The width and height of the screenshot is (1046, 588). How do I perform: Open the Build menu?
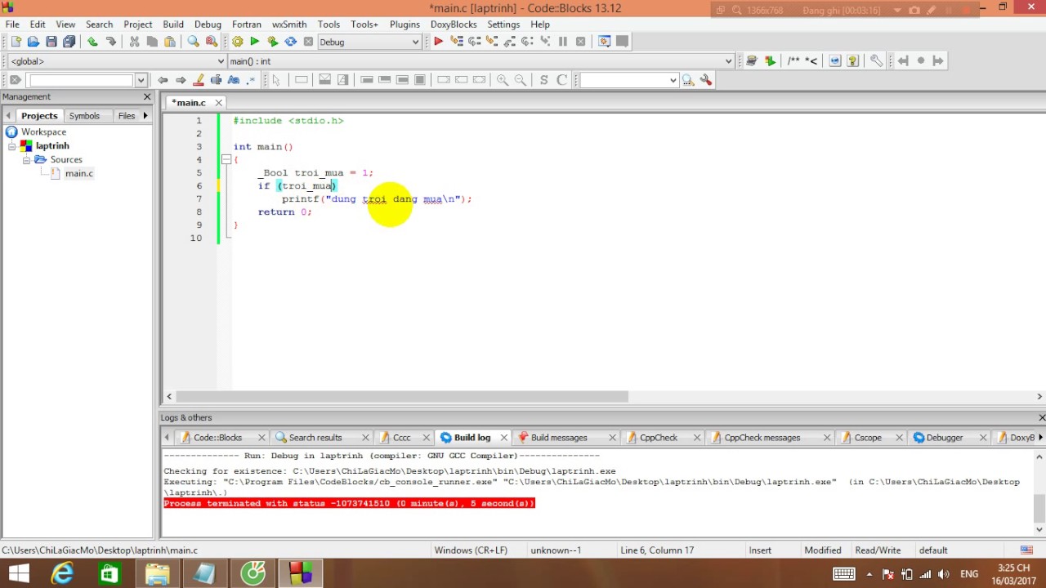click(x=173, y=24)
